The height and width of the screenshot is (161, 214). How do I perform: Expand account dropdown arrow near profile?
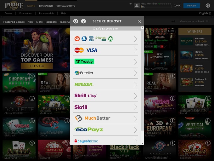(x=130, y=4)
